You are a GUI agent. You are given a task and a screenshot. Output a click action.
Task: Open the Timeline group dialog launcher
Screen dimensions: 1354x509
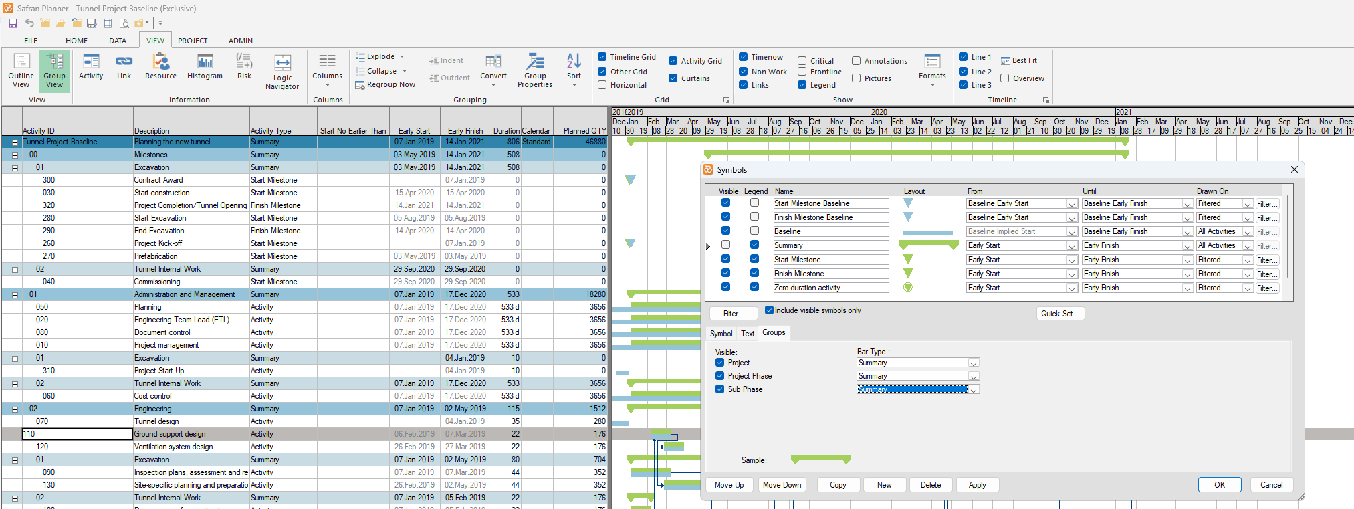pos(1046,100)
